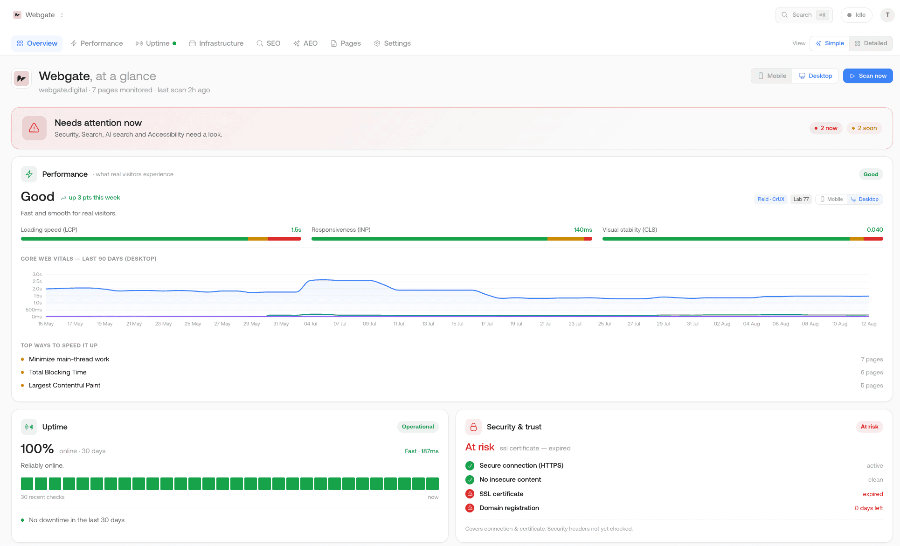Click the Security & trust lock icon

coord(473,427)
